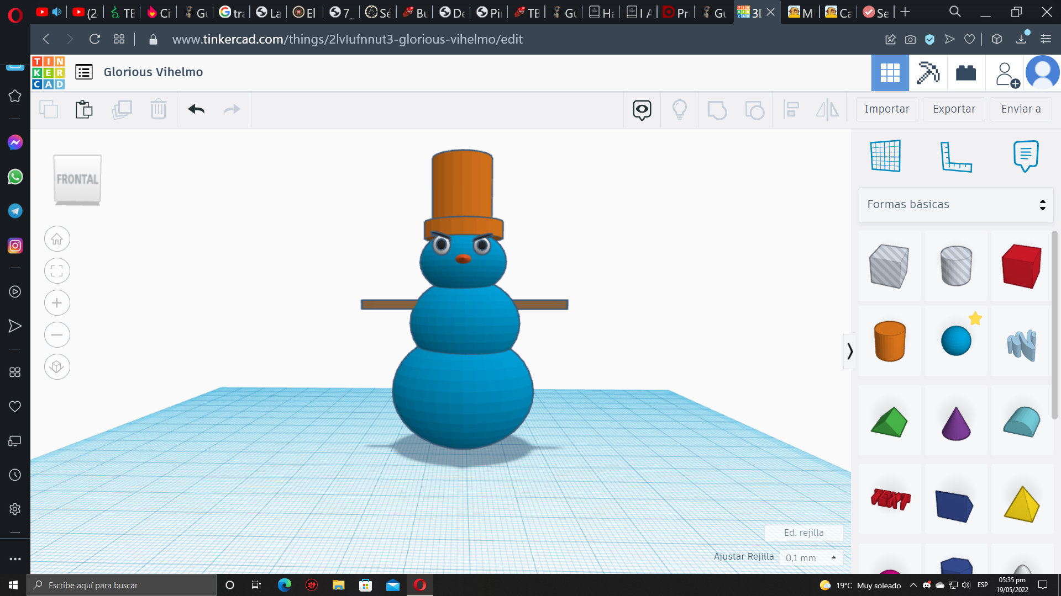Select the Group icon
The image size is (1061, 596).
click(x=717, y=110)
